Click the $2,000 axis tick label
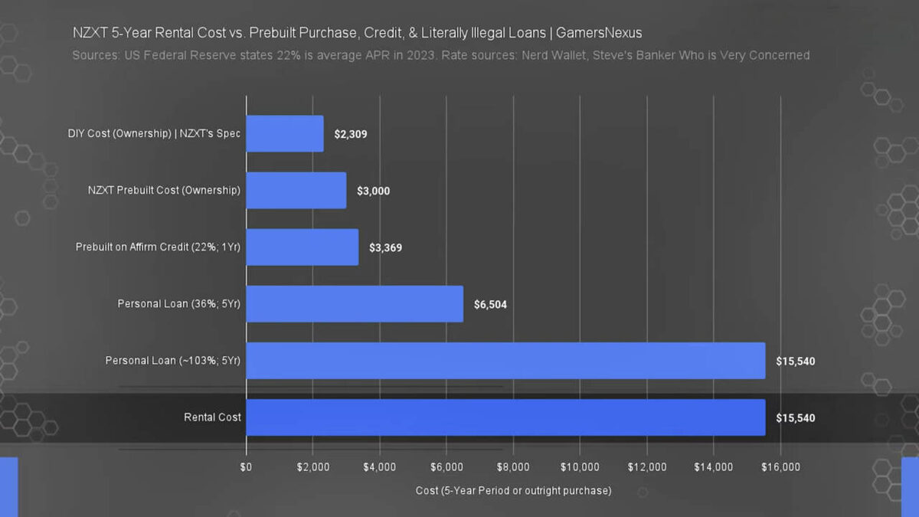 (x=313, y=466)
